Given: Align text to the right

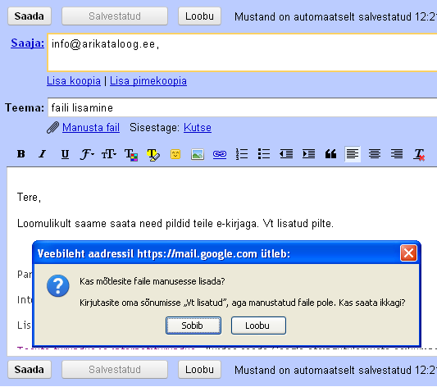Looking at the screenshot, I should pyautogui.click(x=397, y=154).
